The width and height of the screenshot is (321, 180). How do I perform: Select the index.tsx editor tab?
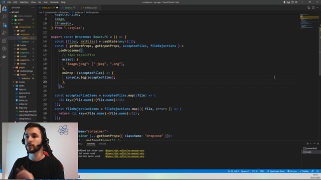(x=48, y=8)
